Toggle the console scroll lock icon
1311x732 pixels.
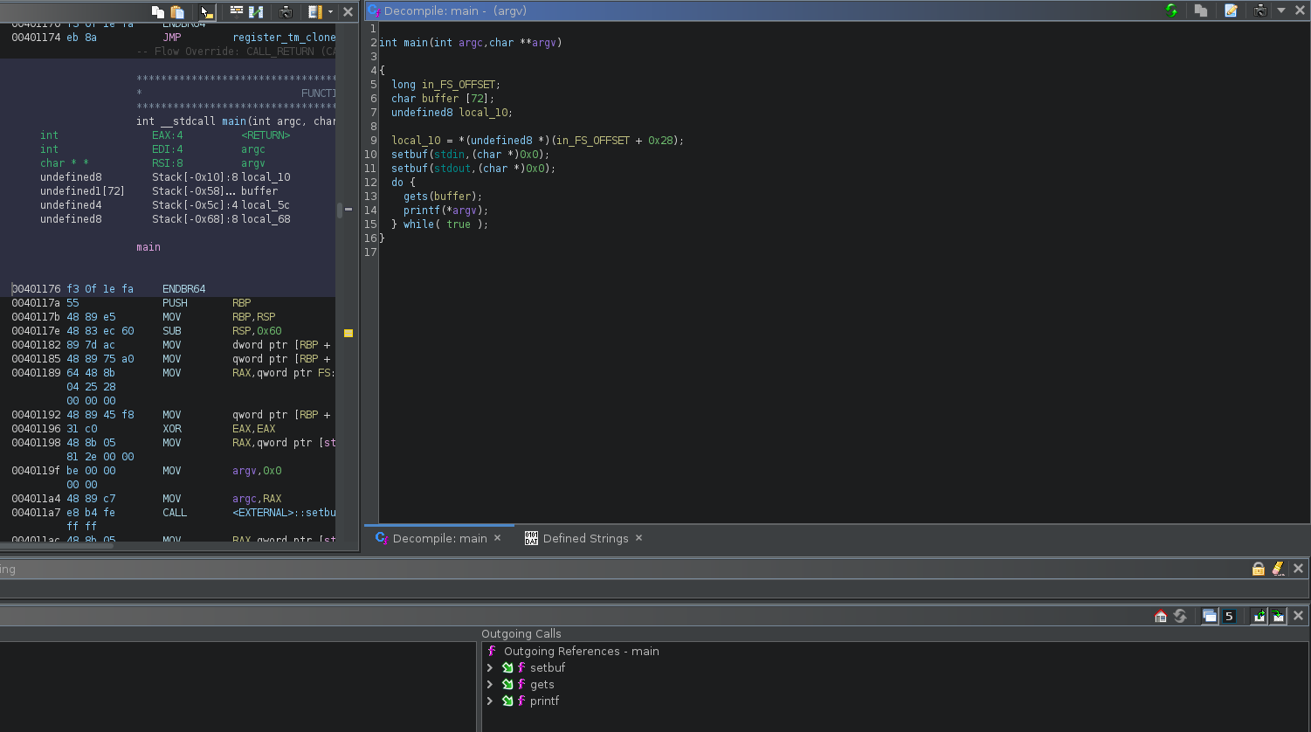point(1259,569)
